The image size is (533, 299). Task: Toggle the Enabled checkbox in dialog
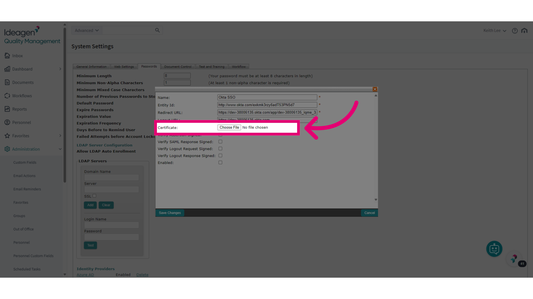click(x=220, y=163)
